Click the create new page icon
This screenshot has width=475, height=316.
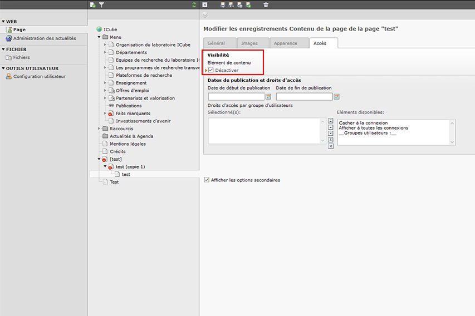92,5
